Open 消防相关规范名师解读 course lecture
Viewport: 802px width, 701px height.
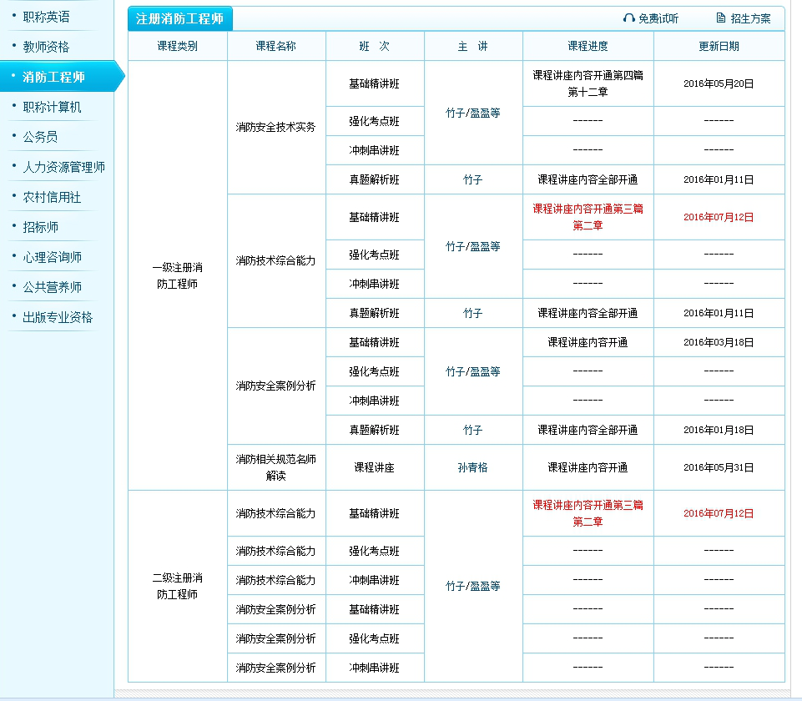276,466
